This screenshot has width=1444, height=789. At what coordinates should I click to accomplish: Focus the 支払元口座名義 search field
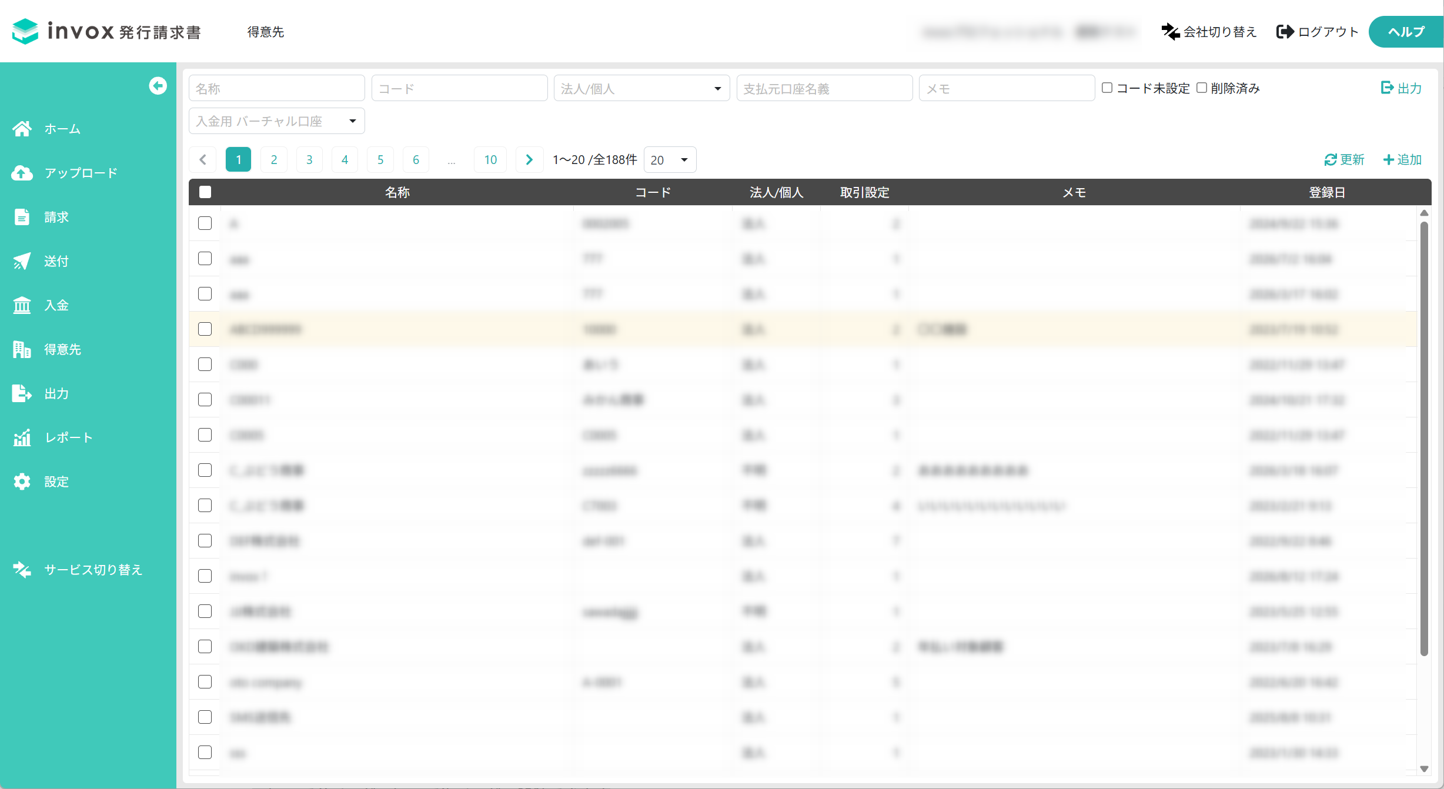(824, 88)
